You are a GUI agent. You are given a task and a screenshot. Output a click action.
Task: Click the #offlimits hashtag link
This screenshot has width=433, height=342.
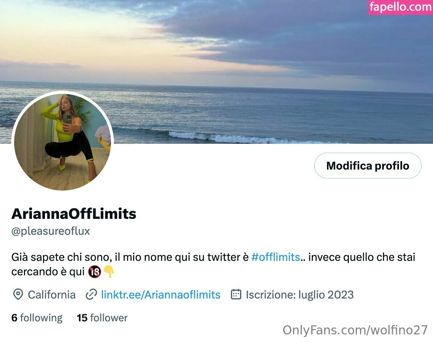coord(276,257)
